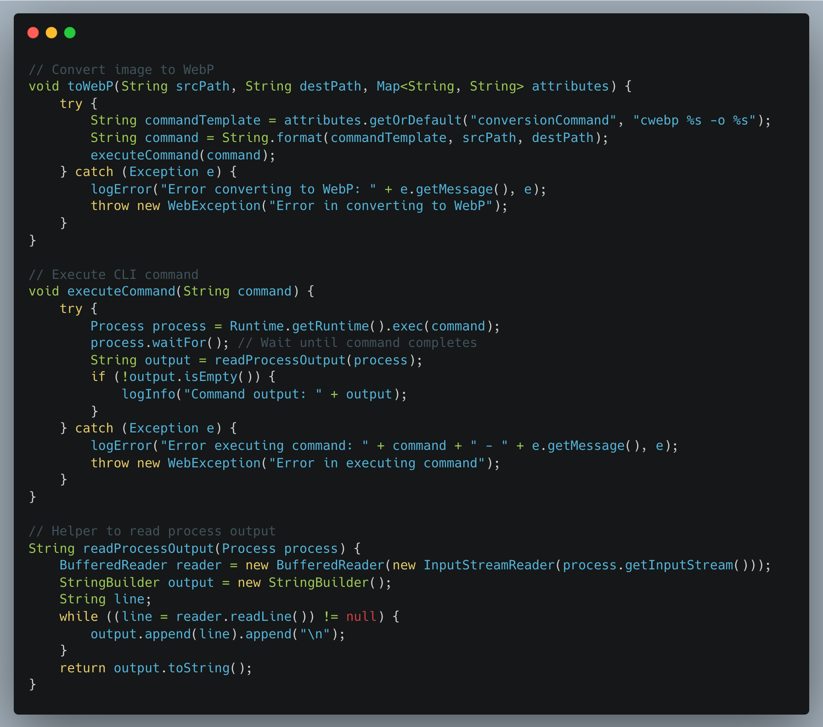
Task: Click the "Execute CLI command" comment
Action: (x=113, y=275)
